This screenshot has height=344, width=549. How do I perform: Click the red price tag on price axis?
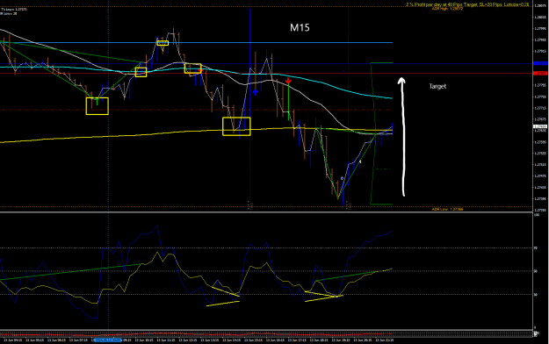point(539,73)
